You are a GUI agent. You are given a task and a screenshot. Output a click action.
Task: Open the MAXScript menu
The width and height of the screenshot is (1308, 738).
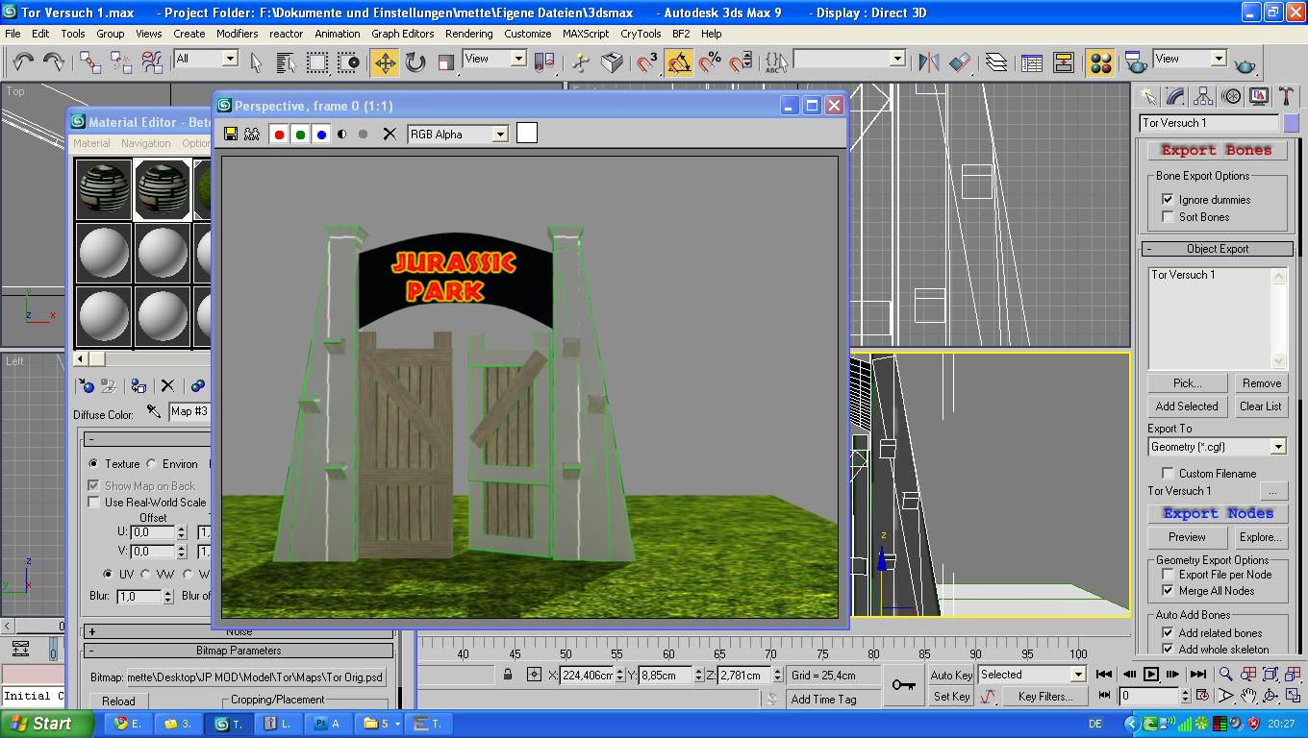tap(586, 34)
